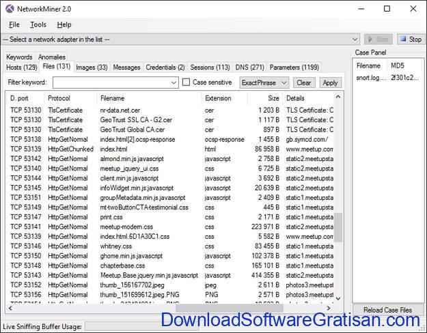Image resolution: width=427 pixels, height=333 pixels.
Task: Click the file list vertical scroll up arrow
Action: 338,97
